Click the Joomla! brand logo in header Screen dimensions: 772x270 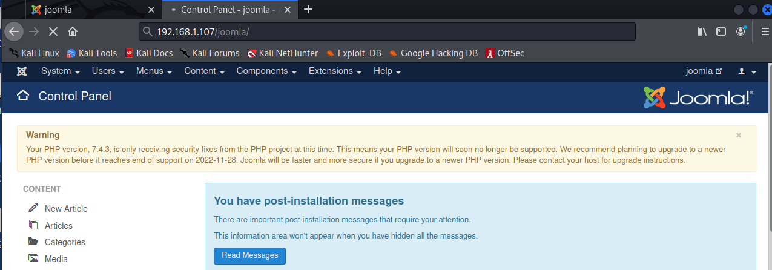pos(698,97)
